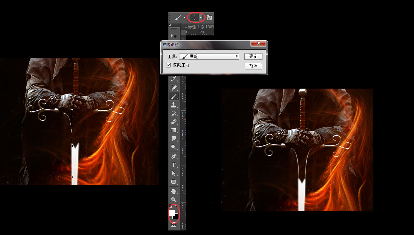Open the 工具 dropdown showing 画笔
This screenshot has width=414, height=235.
pyautogui.click(x=209, y=56)
